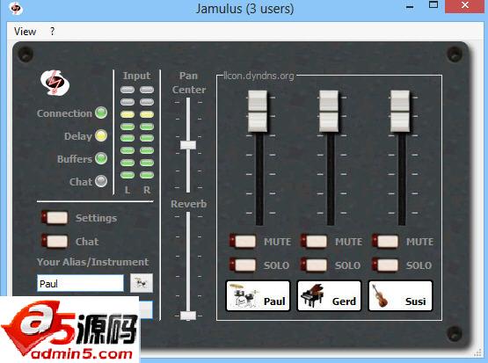Click the Your Alias input field
Screen dimensions: 488x363
[x=80, y=283]
